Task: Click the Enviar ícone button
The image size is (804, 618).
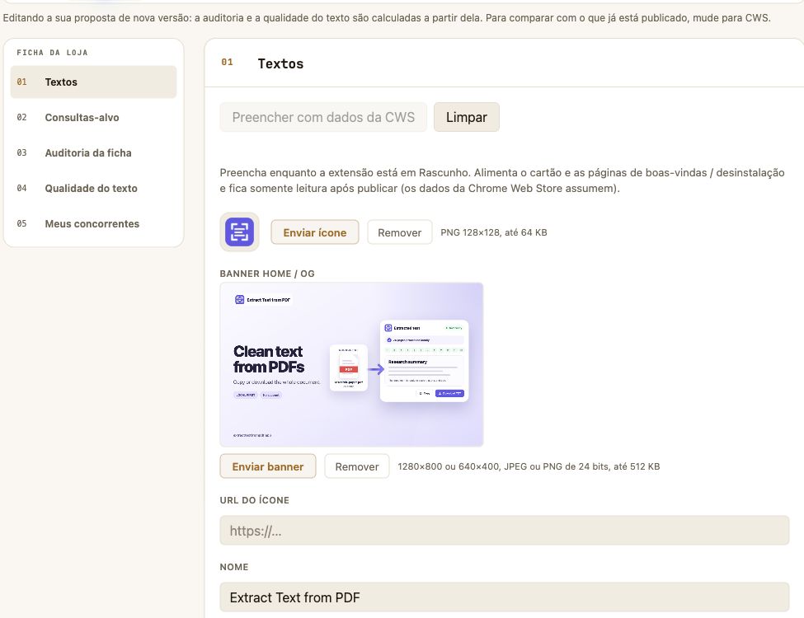Action: pyautogui.click(x=315, y=232)
